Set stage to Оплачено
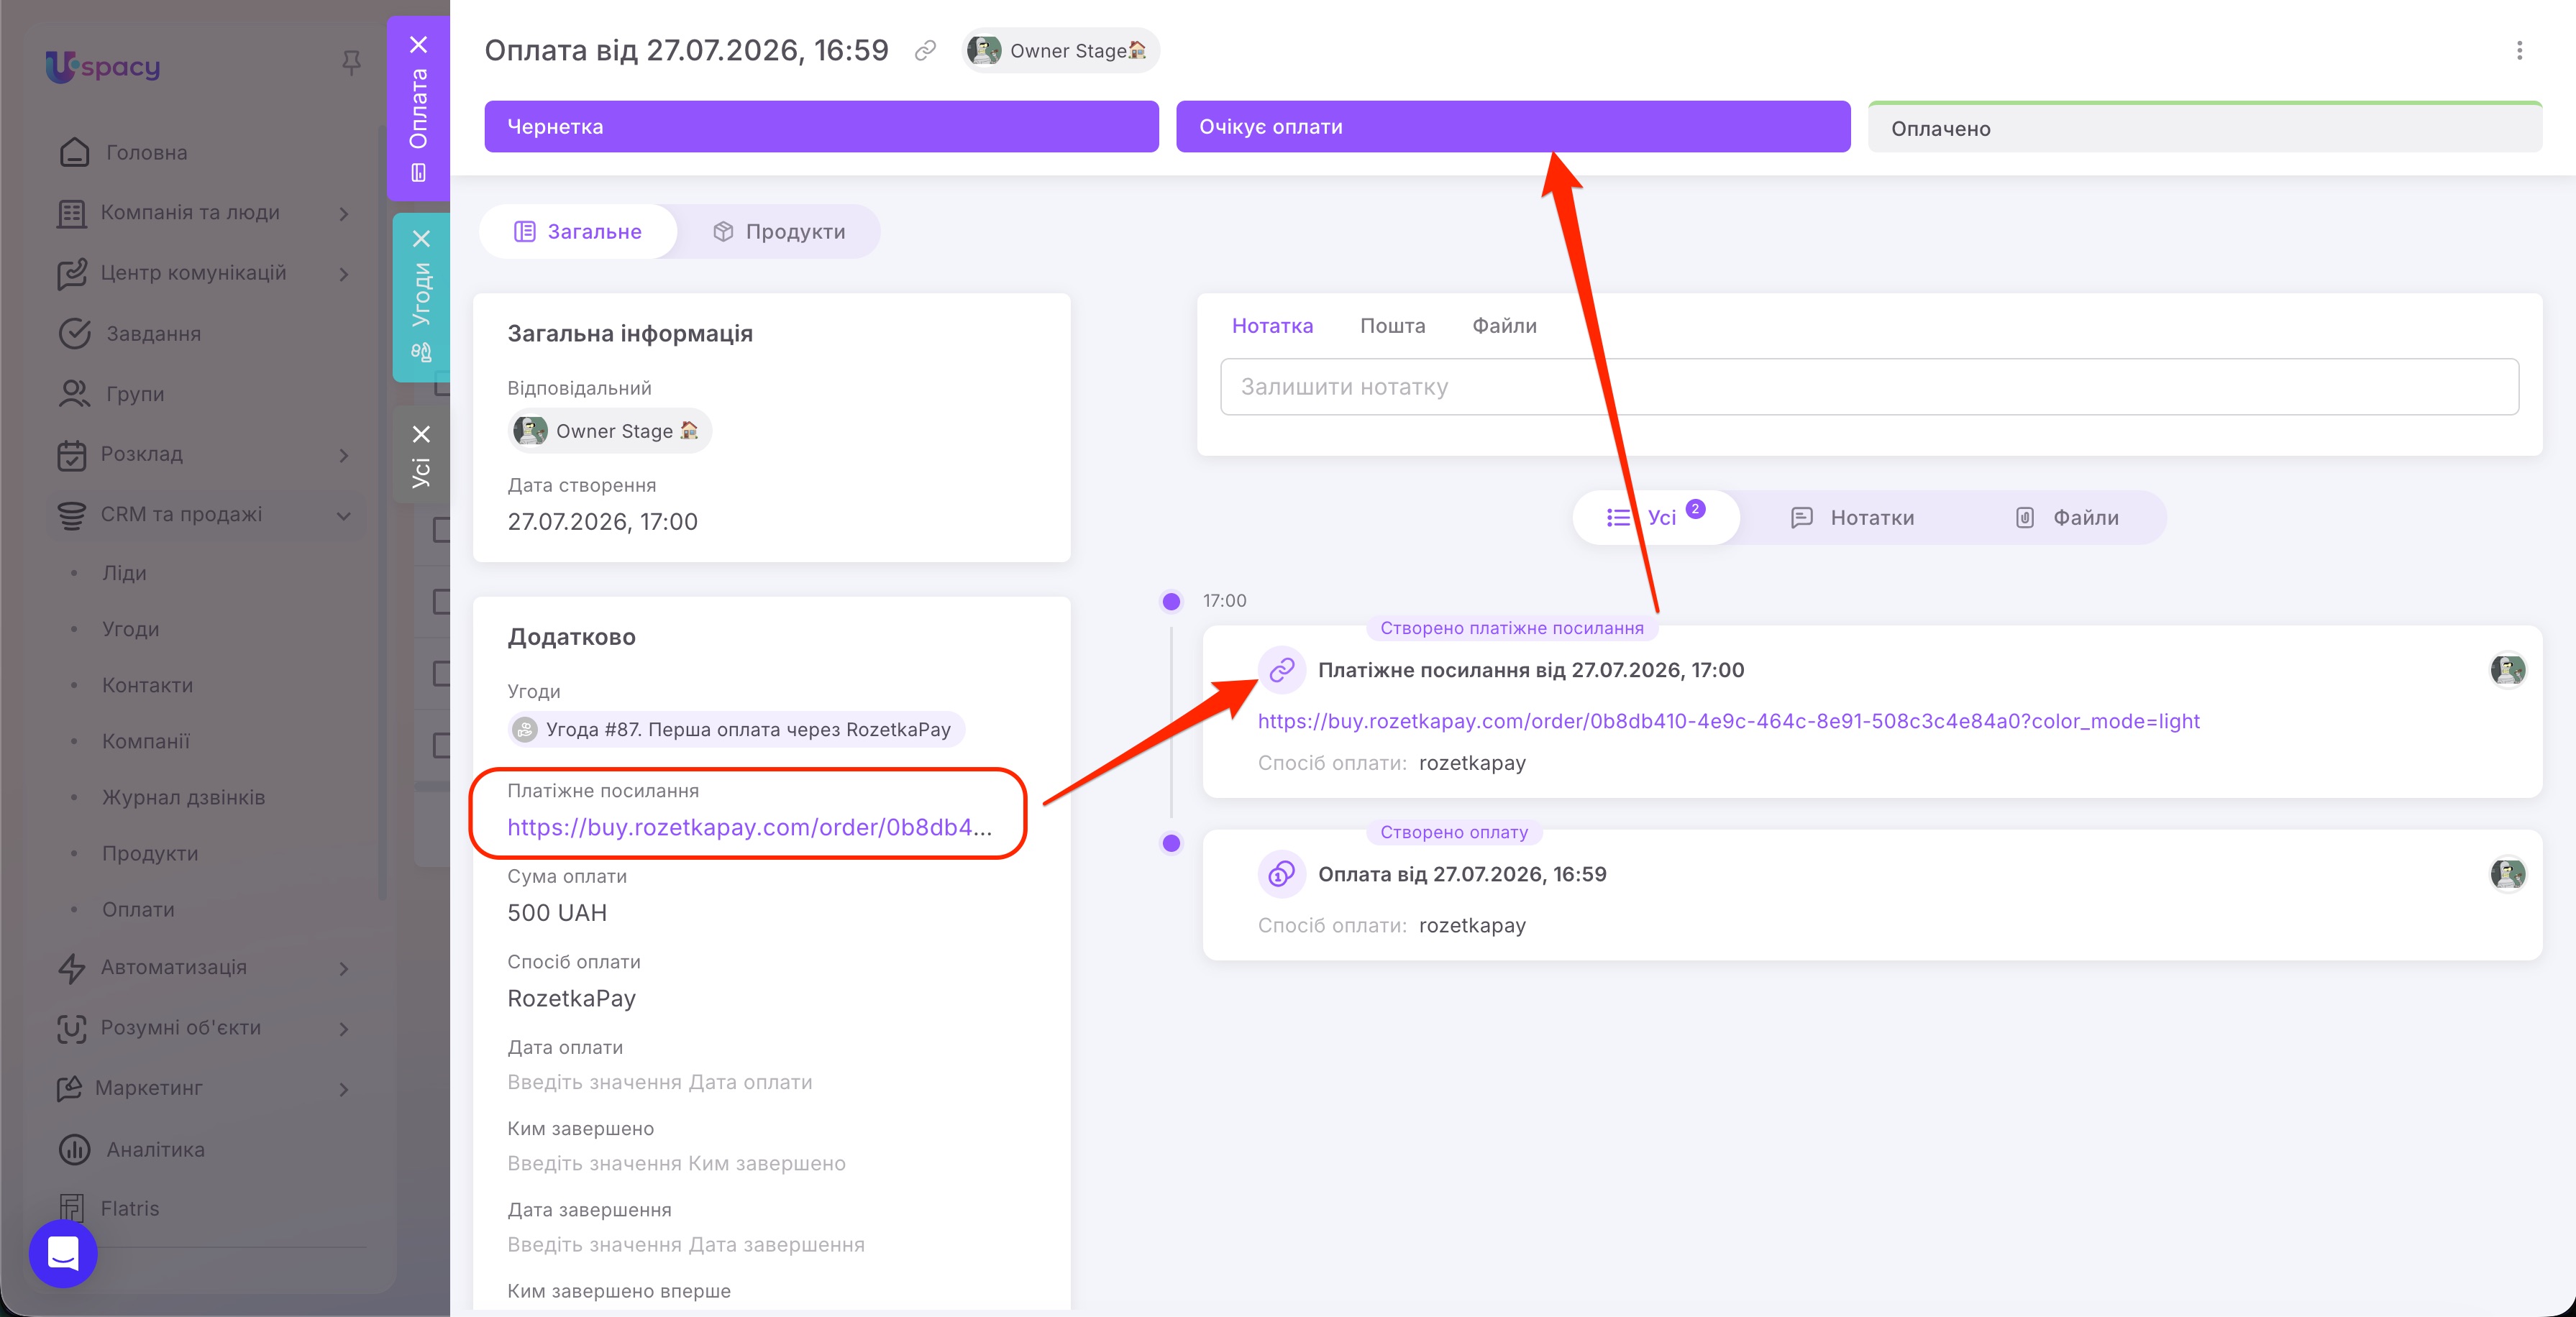The width and height of the screenshot is (2576, 1317). pos(2204,127)
